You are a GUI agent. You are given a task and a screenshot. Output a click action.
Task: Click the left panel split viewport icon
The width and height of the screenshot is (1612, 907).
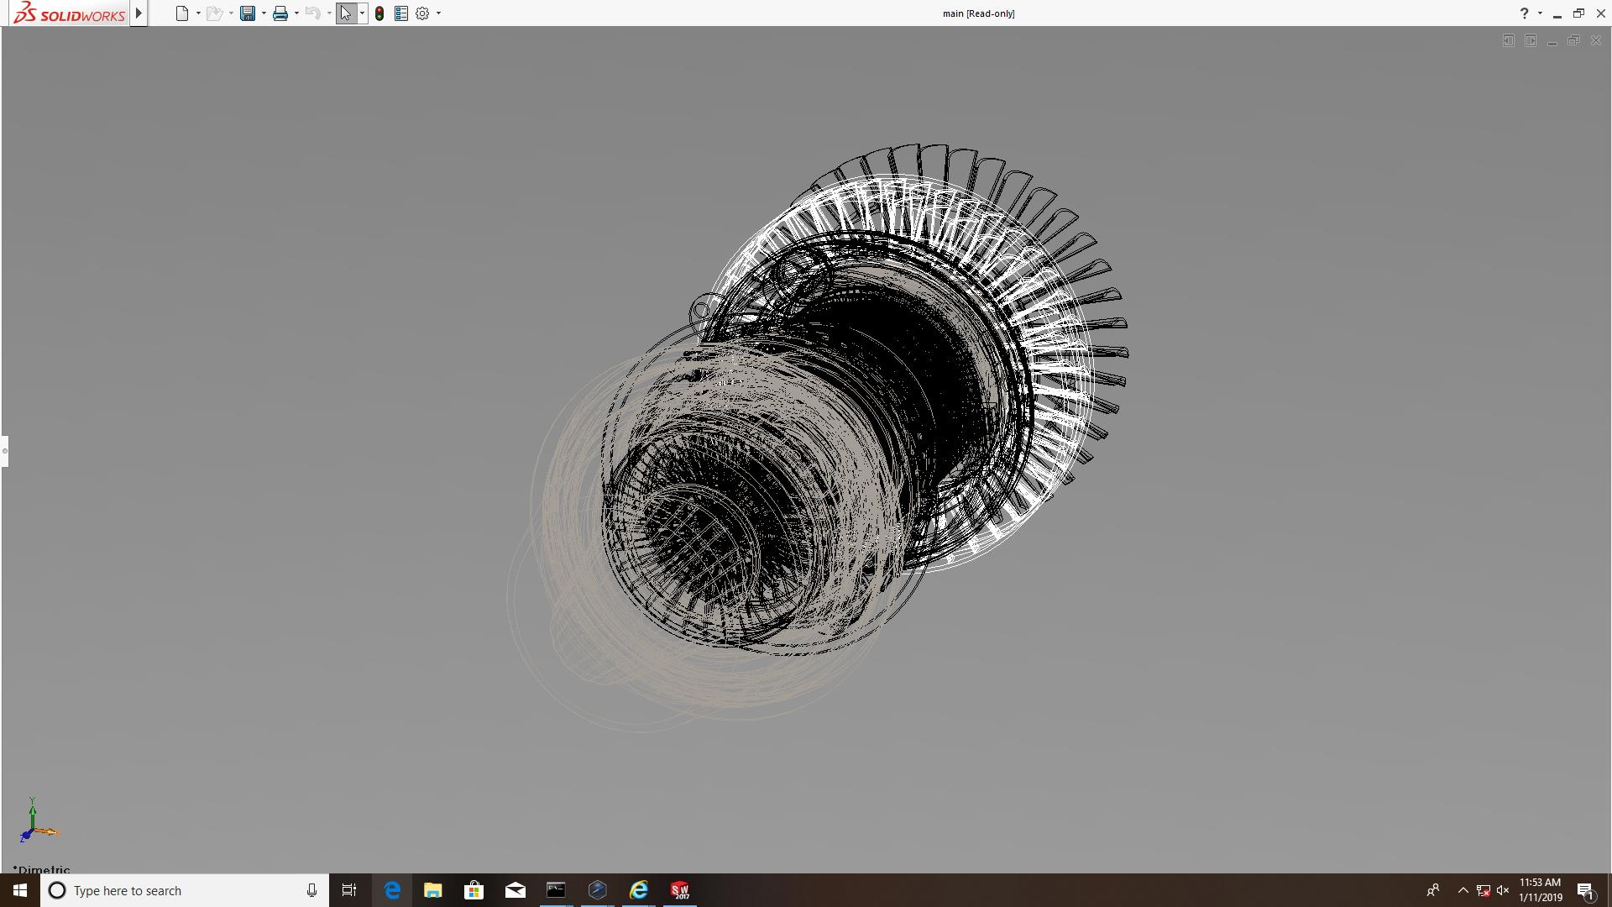(1508, 40)
